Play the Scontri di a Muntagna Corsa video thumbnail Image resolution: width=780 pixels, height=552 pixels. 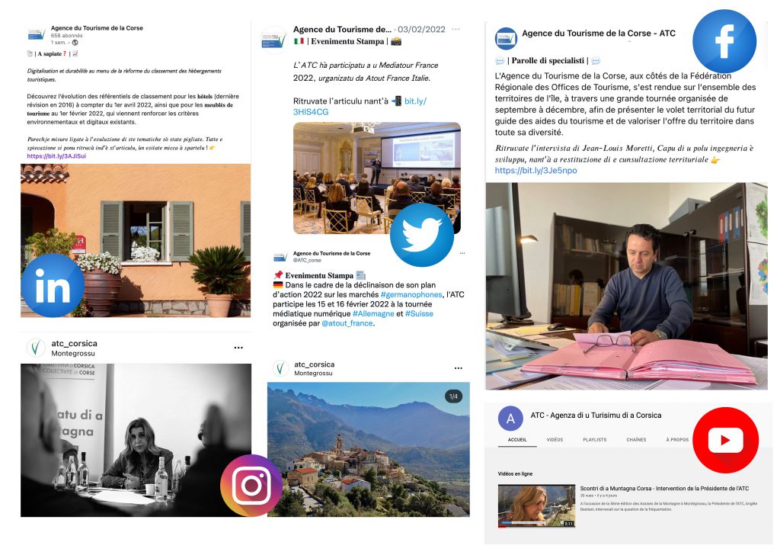pos(536,505)
